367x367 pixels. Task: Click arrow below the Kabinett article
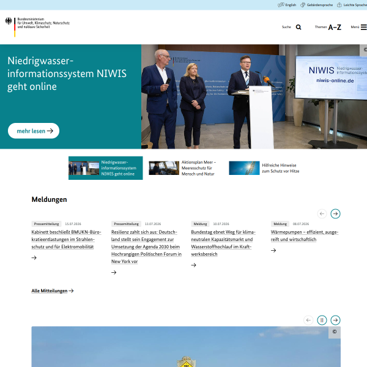[34, 258]
